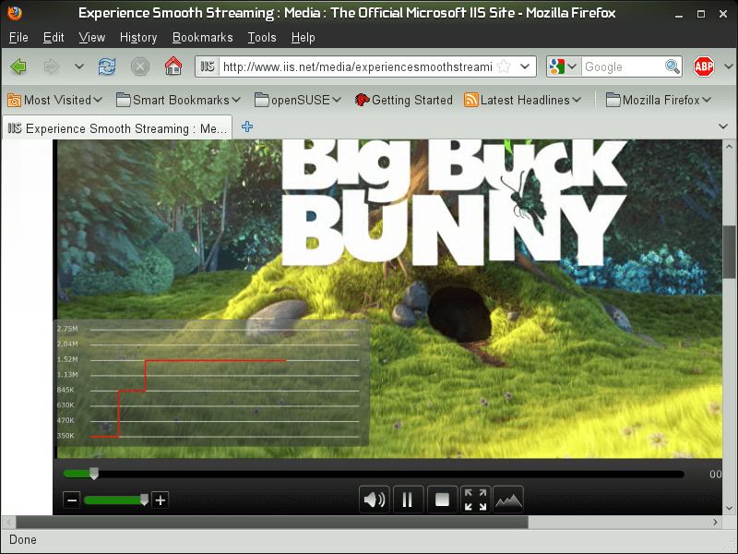The image size is (738, 554).
Task: Toggle fullscreen video mode
Action: click(475, 500)
